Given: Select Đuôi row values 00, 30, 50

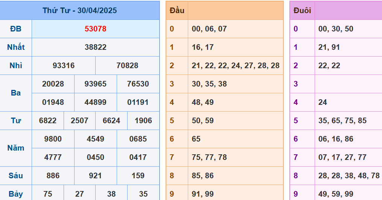Looking at the screenshot, I should point(336,29).
